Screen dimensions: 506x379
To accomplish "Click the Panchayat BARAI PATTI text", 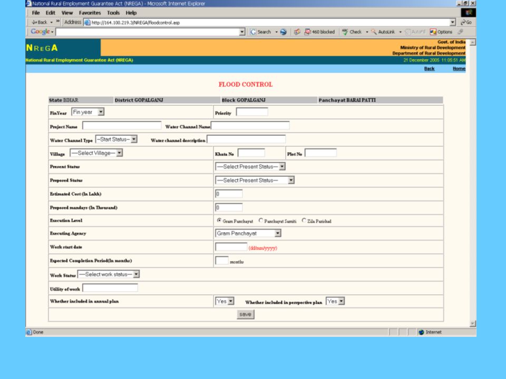I will 347,100.
